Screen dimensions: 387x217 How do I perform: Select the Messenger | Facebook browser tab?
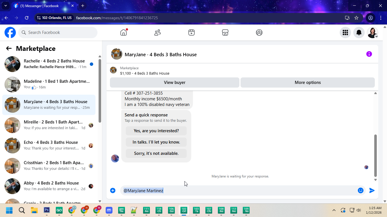point(44,6)
